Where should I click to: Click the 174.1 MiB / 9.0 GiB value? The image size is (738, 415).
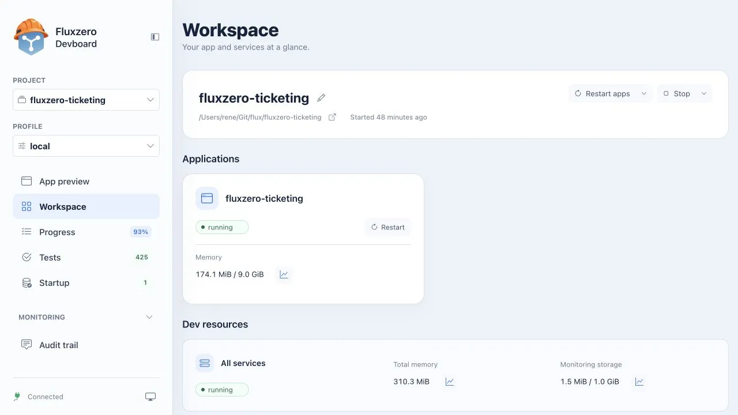[229, 274]
